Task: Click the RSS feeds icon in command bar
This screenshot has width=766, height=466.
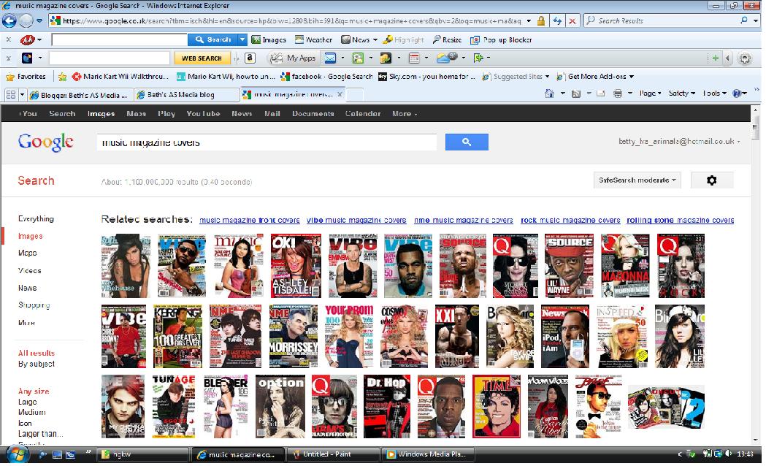Action: click(576, 93)
